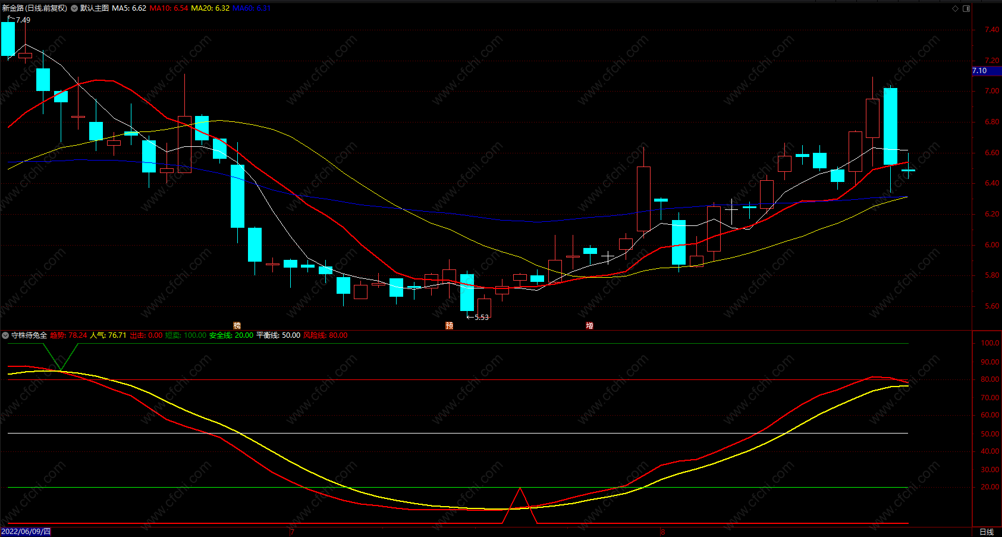Click the stock title 新金路 (日线.前复权)
1002x537 pixels.
[x=34, y=8]
